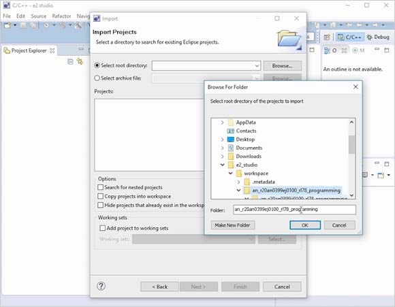This screenshot has width=395, height=307.
Task: Click the Projects list area
Action: pyautogui.click(x=149, y=135)
